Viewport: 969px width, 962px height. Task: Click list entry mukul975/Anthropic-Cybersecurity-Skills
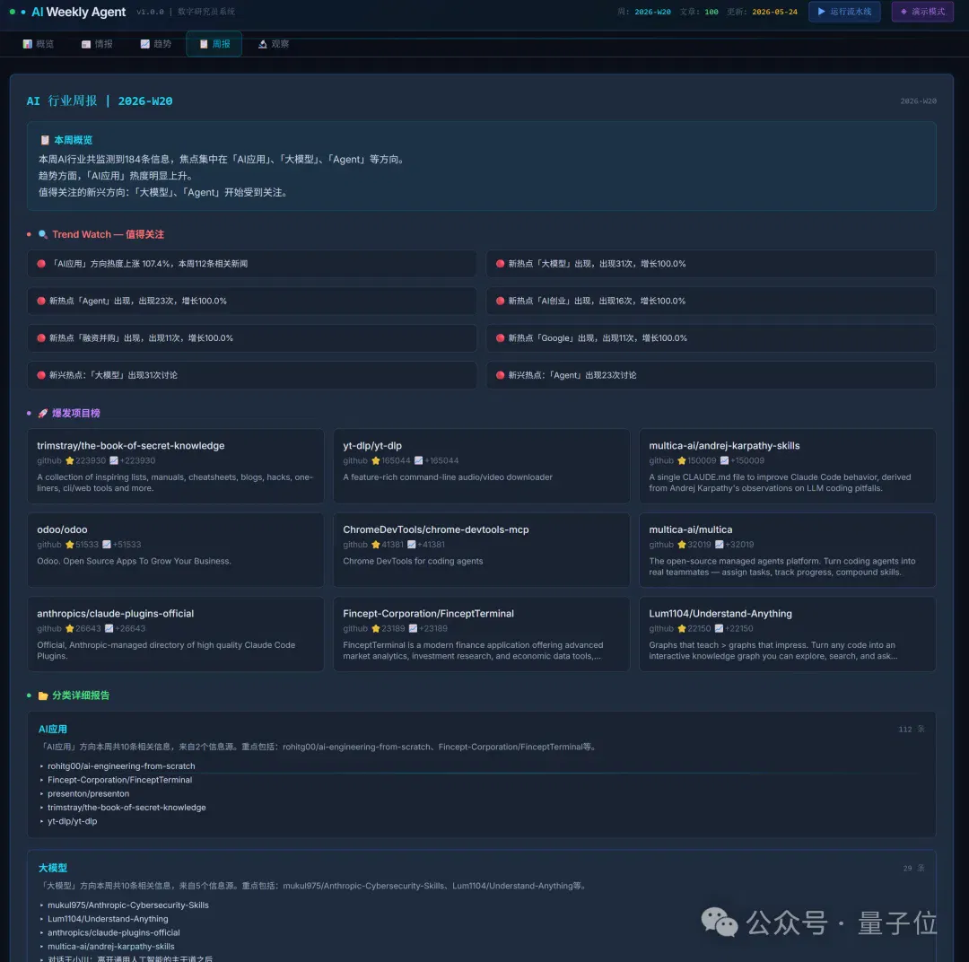(x=128, y=905)
